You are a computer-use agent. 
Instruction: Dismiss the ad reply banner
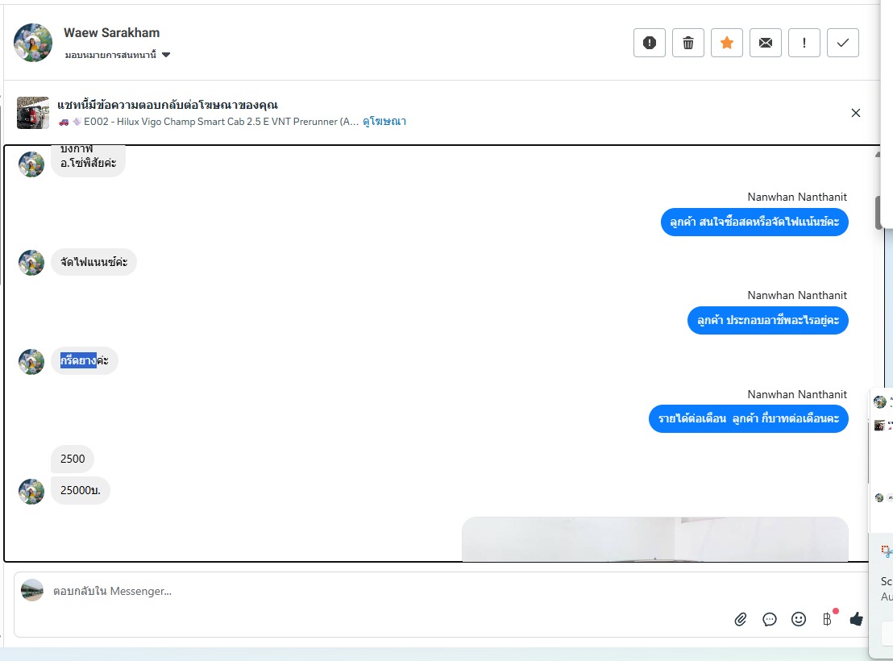point(855,113)
